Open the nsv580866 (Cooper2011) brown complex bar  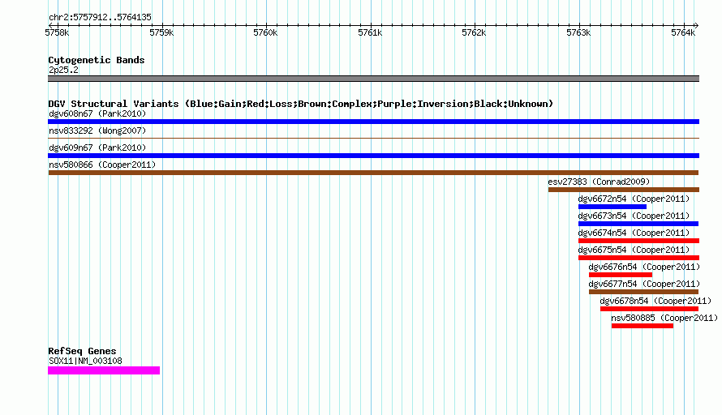pyautogui.click(x=373, y=173)
